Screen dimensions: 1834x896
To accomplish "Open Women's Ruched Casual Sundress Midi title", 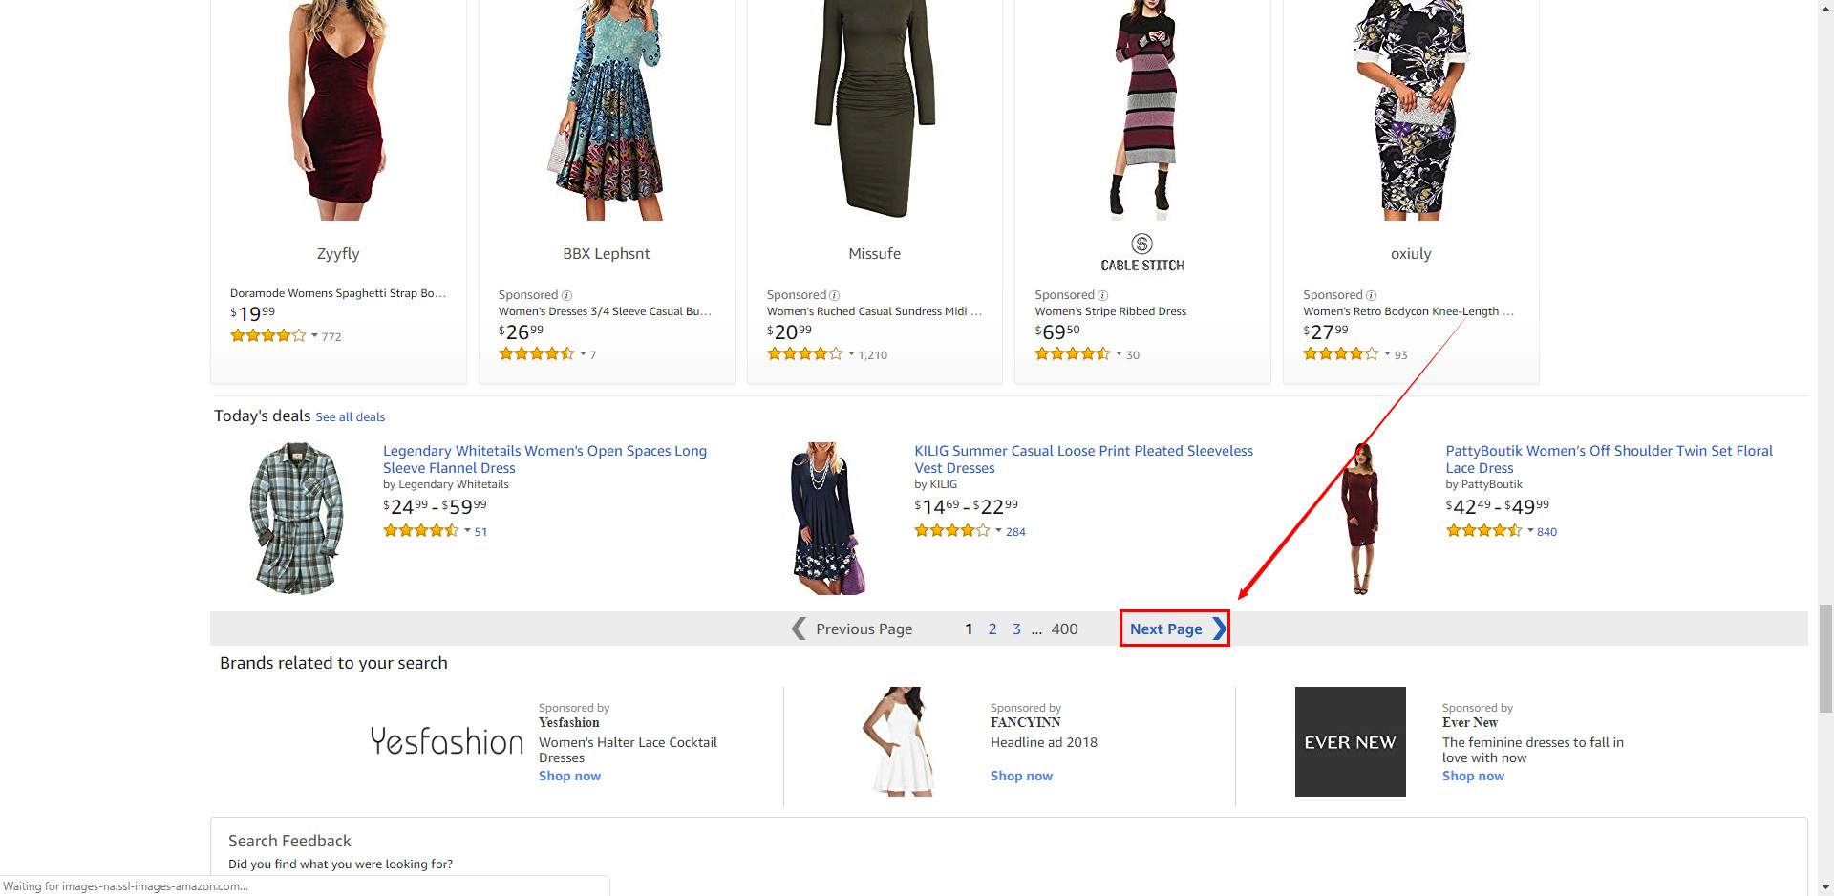I will click(x=874, y=311).
